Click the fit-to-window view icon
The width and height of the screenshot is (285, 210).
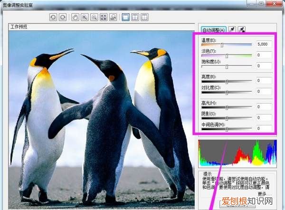coord(104,18)
